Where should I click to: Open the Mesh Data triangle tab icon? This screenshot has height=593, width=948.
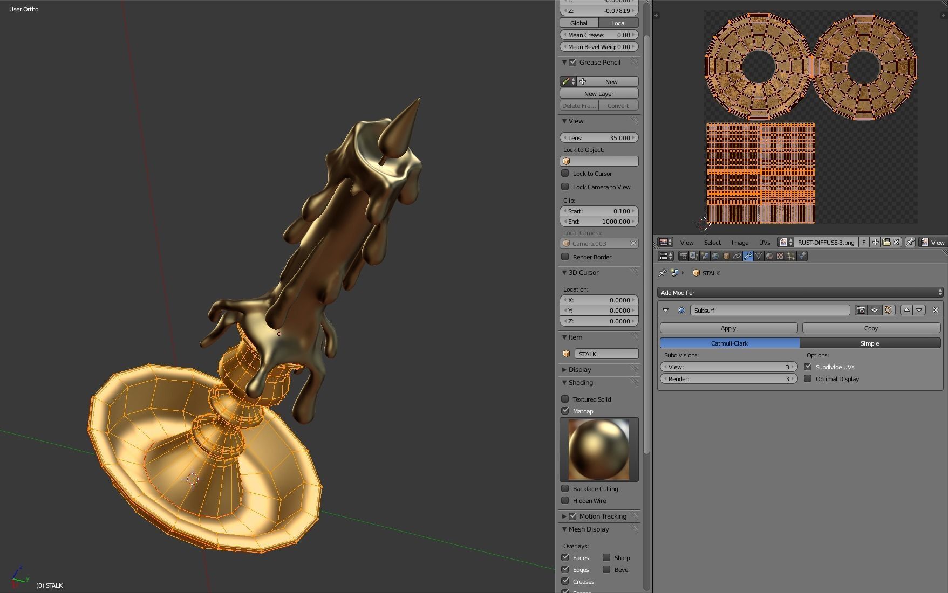coord(759,256)
